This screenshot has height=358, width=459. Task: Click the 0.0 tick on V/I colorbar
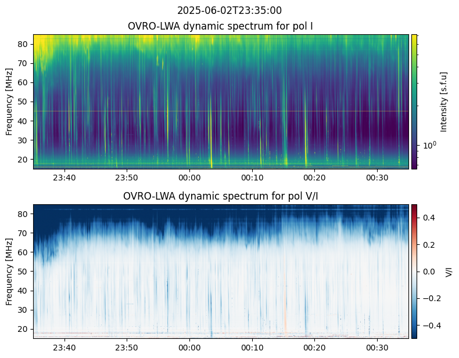point(428,271)
